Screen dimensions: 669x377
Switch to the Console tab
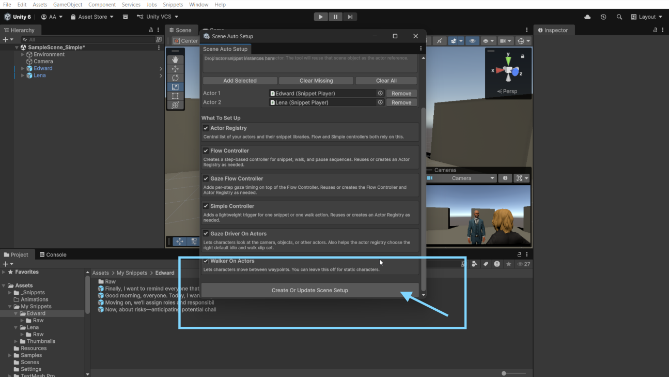coord(52,254)
